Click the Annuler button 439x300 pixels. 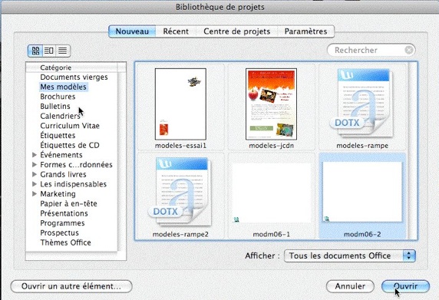[x=350, y=286]
